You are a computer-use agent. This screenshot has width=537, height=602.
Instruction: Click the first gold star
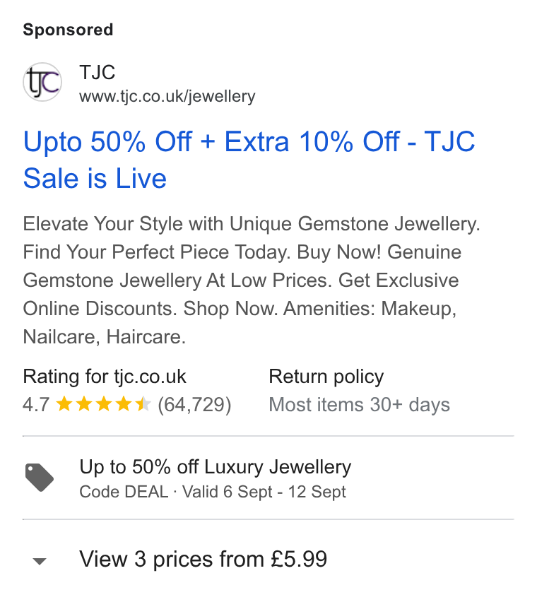(x=64, y=404)
